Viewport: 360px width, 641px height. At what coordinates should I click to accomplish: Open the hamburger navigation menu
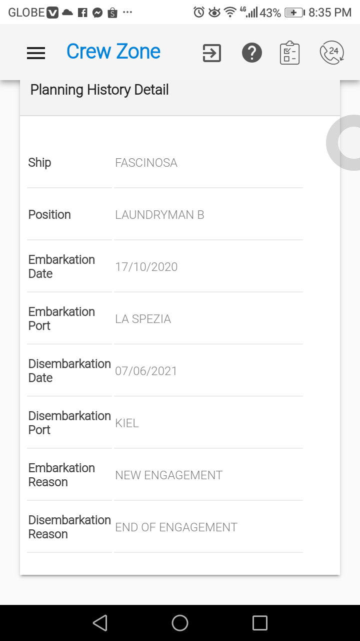point(36,53)
